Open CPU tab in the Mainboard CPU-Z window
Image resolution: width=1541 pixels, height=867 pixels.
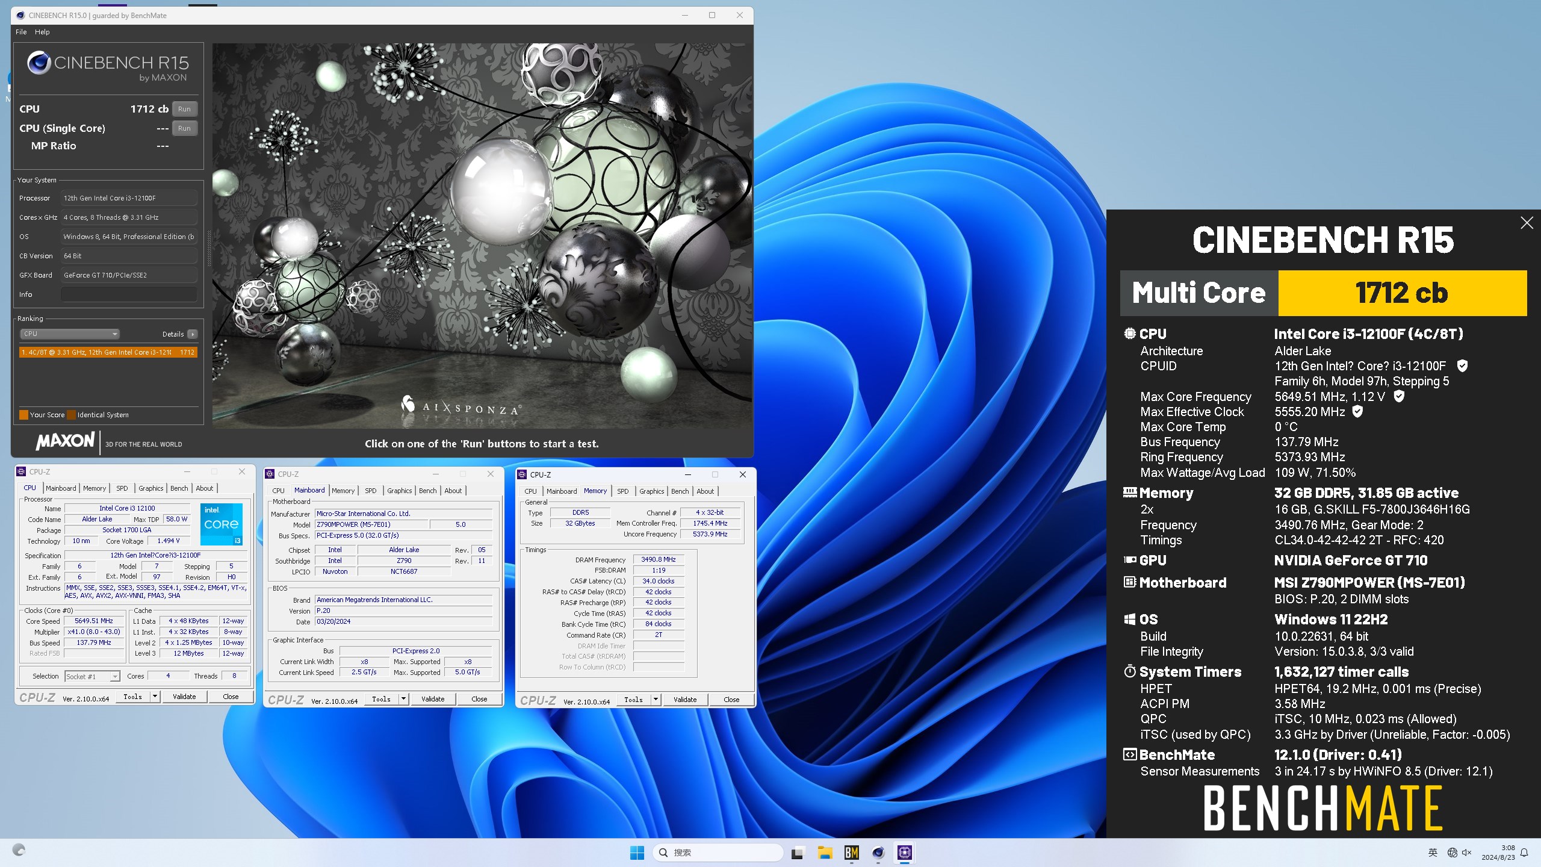coord(278,491)
